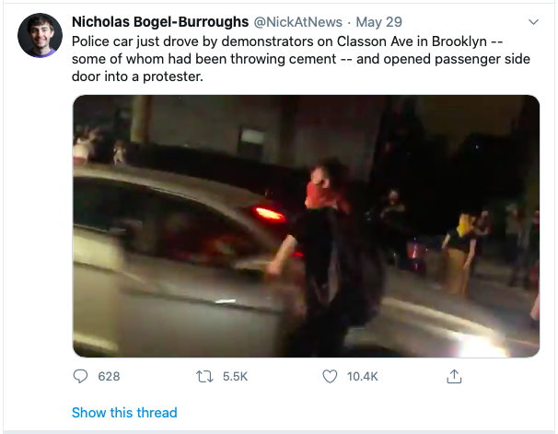The width and height of the screenshot is (558, 434).
Task: Click the 628 replies count
Action: 109,376
